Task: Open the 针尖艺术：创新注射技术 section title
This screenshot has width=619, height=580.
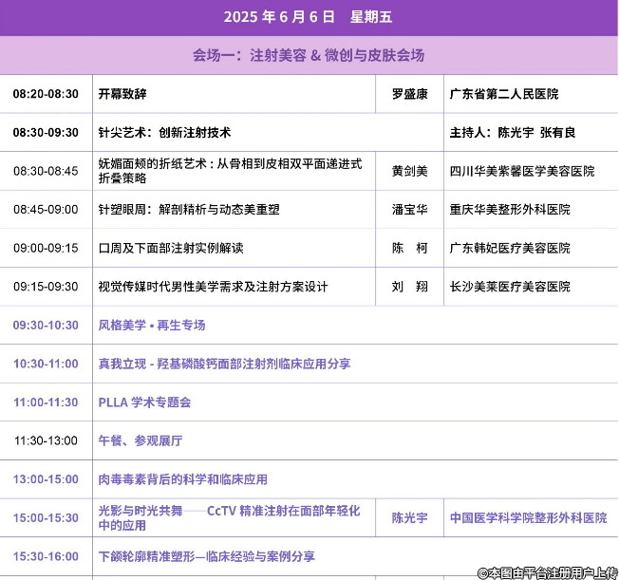Action: (164, 133)
